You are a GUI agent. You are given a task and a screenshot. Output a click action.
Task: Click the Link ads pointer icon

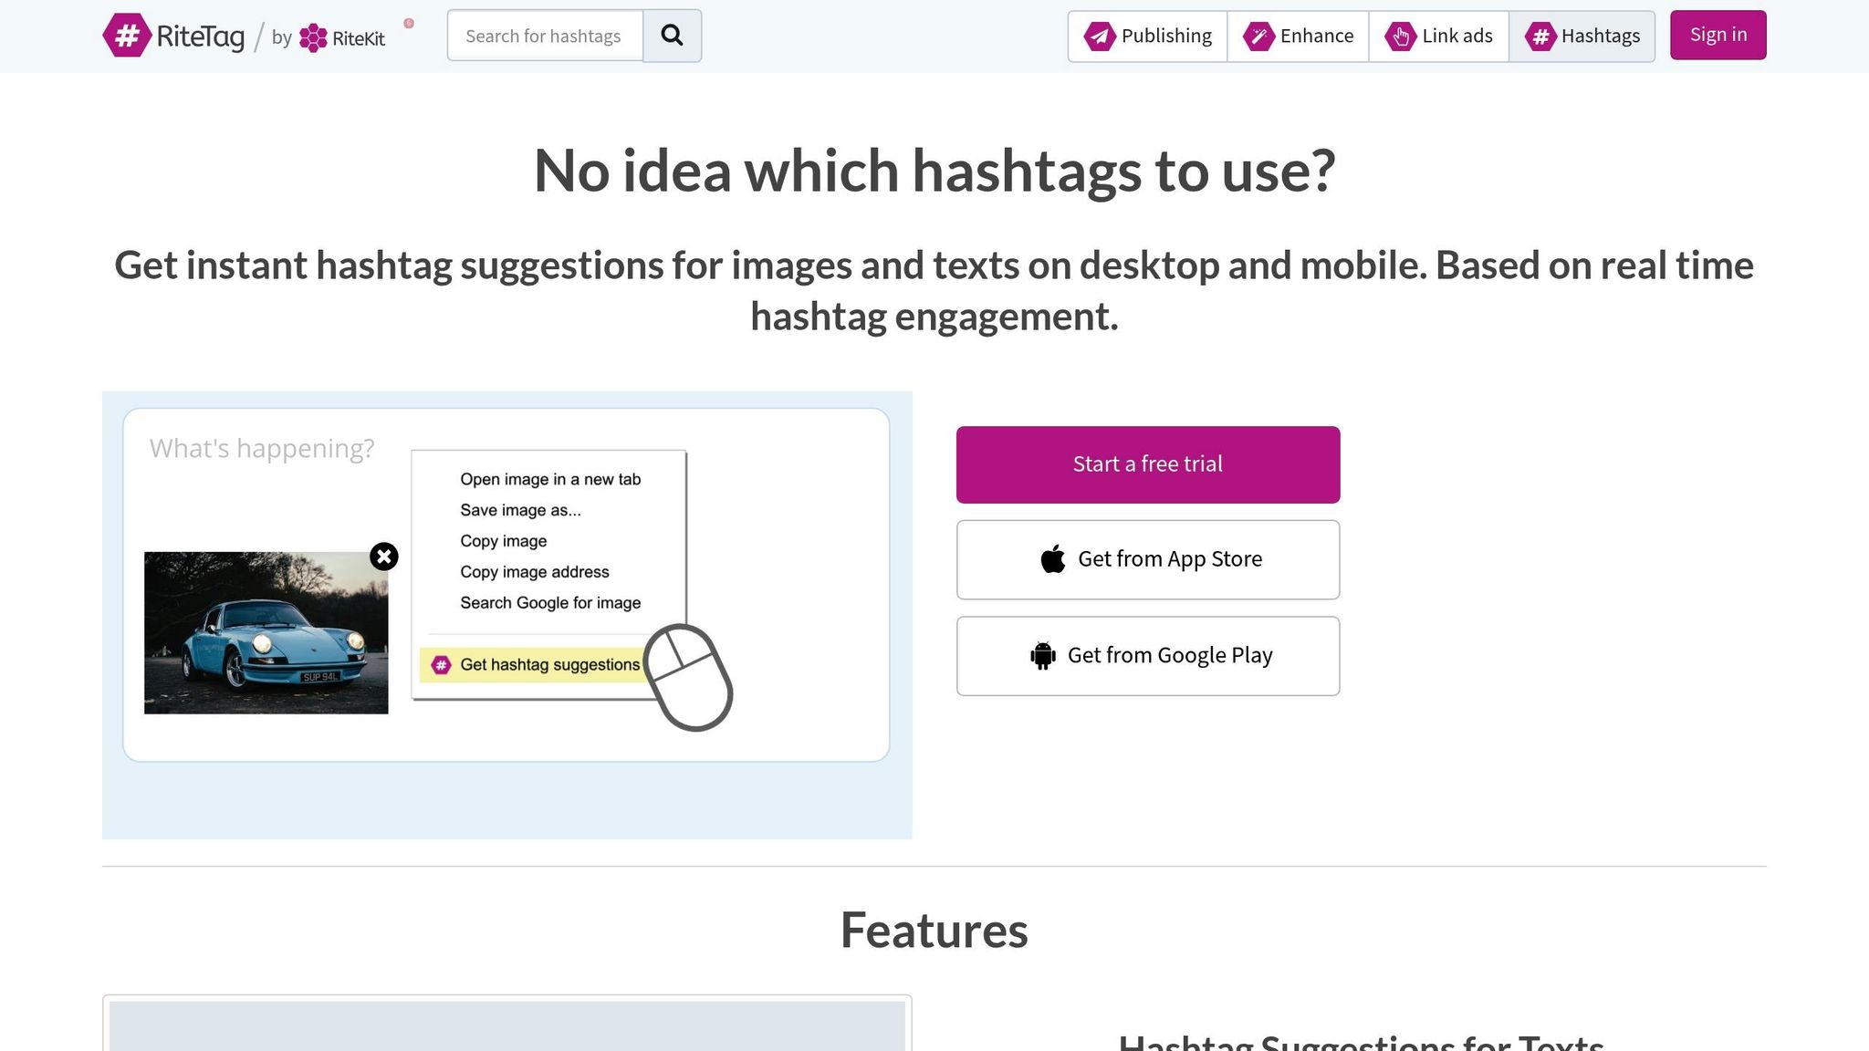[1399, 36]
